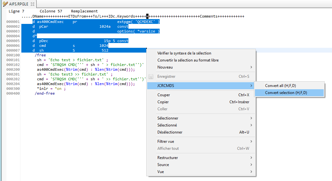Open the Sélectionner submenu
332x181 pixels.
click(201, 118)
